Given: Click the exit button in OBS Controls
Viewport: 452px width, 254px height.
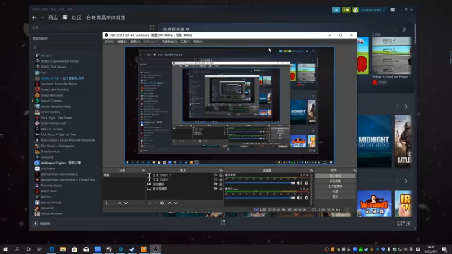Looking at the screenshot, I should coord(335,196).
